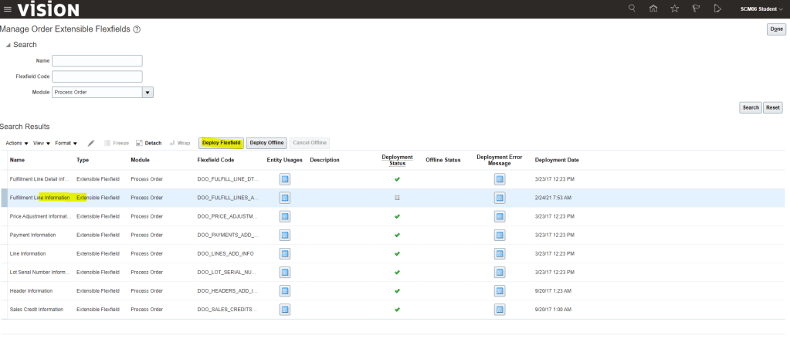Click the pencil Edit icon in toolbar
This screenshot has width=790, height=346.
91,143
